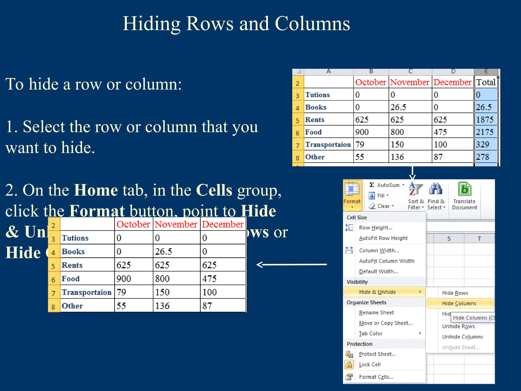Screen dimensions: 521x391
Task: Open the Clear dropdown arrow
Action: [x=393, y=206]
